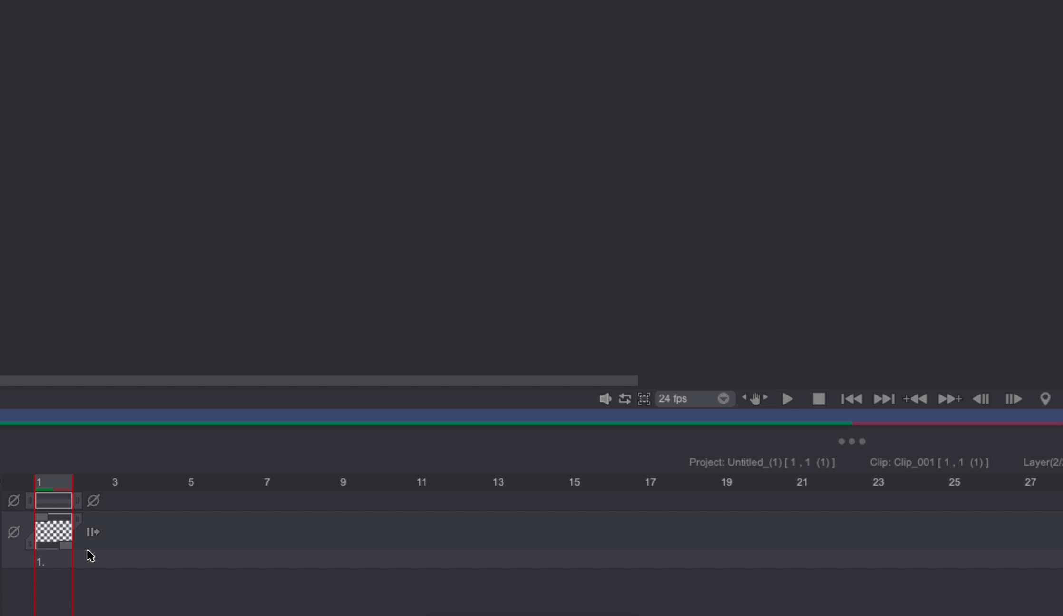
Task: Toggle the fit-to-frame playback icon
Action: (644, 399)
